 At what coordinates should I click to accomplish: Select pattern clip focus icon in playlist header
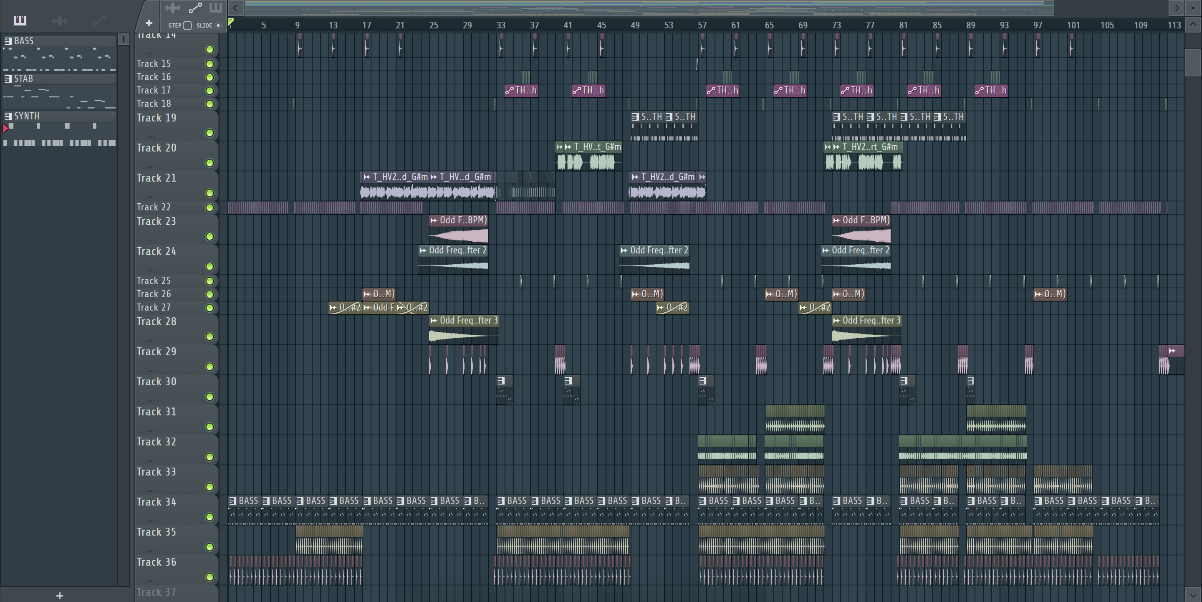tap(216, 8)
